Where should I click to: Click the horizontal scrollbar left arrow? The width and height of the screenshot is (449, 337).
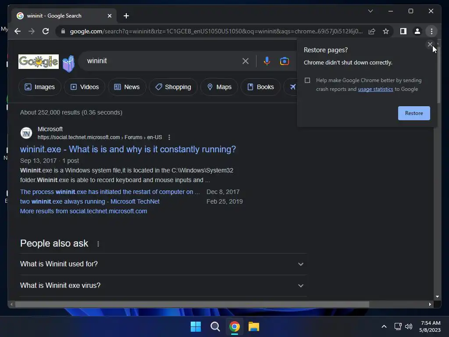point(11,305)
